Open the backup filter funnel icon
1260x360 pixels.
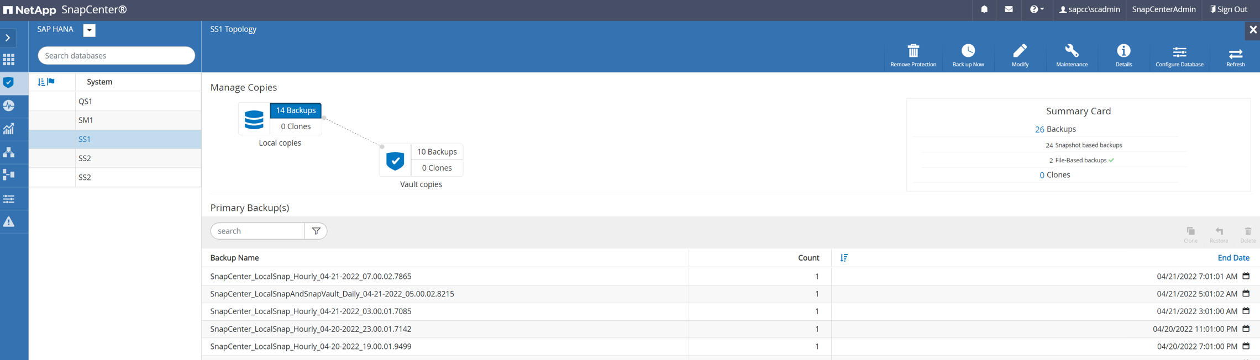(x=316, y=231)
